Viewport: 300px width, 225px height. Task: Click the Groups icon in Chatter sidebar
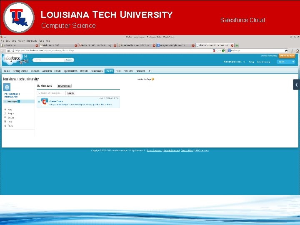click(x=5, y=117)
